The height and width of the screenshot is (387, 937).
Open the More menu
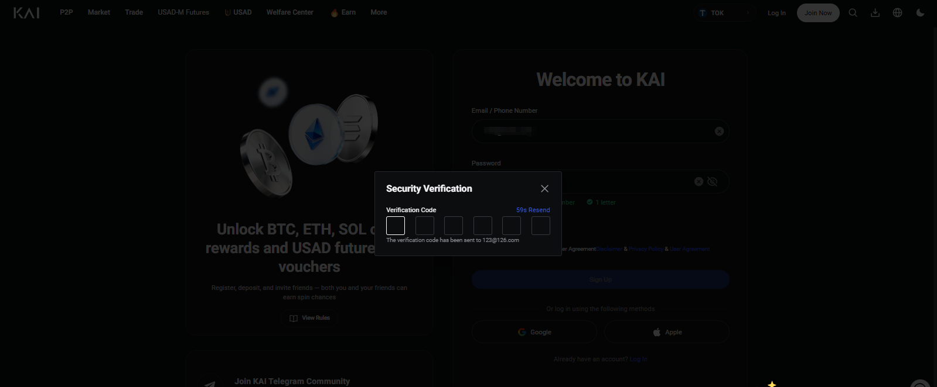click(x=379, y=12)
